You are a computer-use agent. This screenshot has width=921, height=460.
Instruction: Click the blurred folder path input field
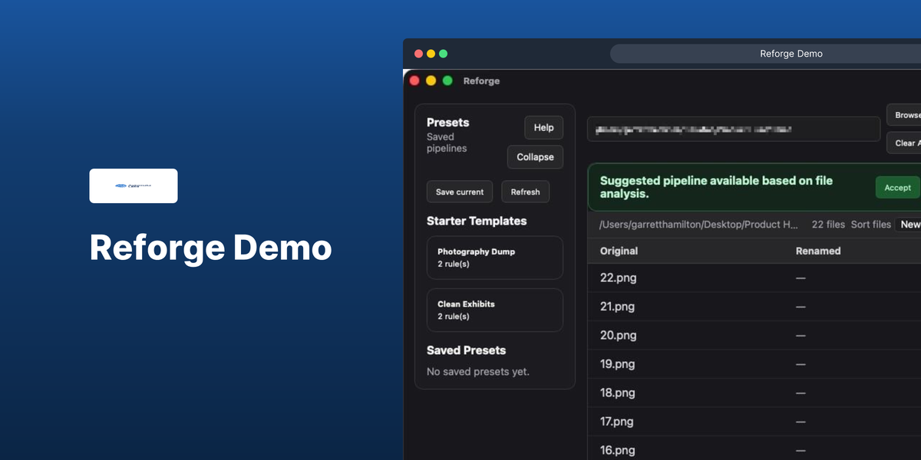tap(734, 129)
